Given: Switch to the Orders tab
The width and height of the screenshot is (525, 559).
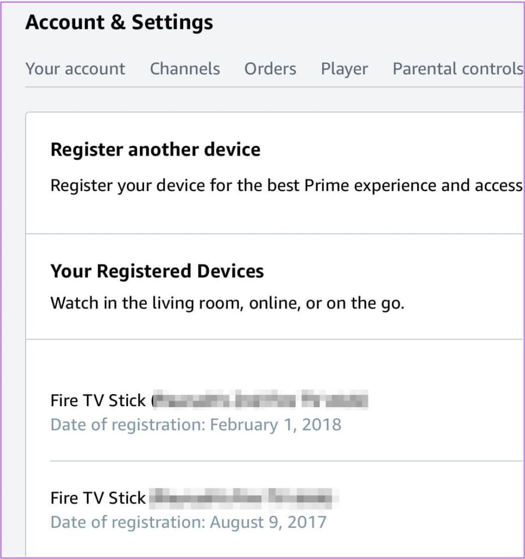Looking at the screenshot, I should pyautogui.click(x=269, y=68).
